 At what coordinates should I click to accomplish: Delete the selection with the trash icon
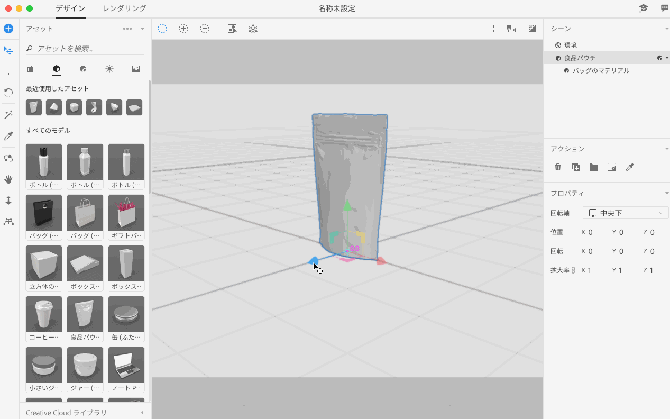click(558, 167)
